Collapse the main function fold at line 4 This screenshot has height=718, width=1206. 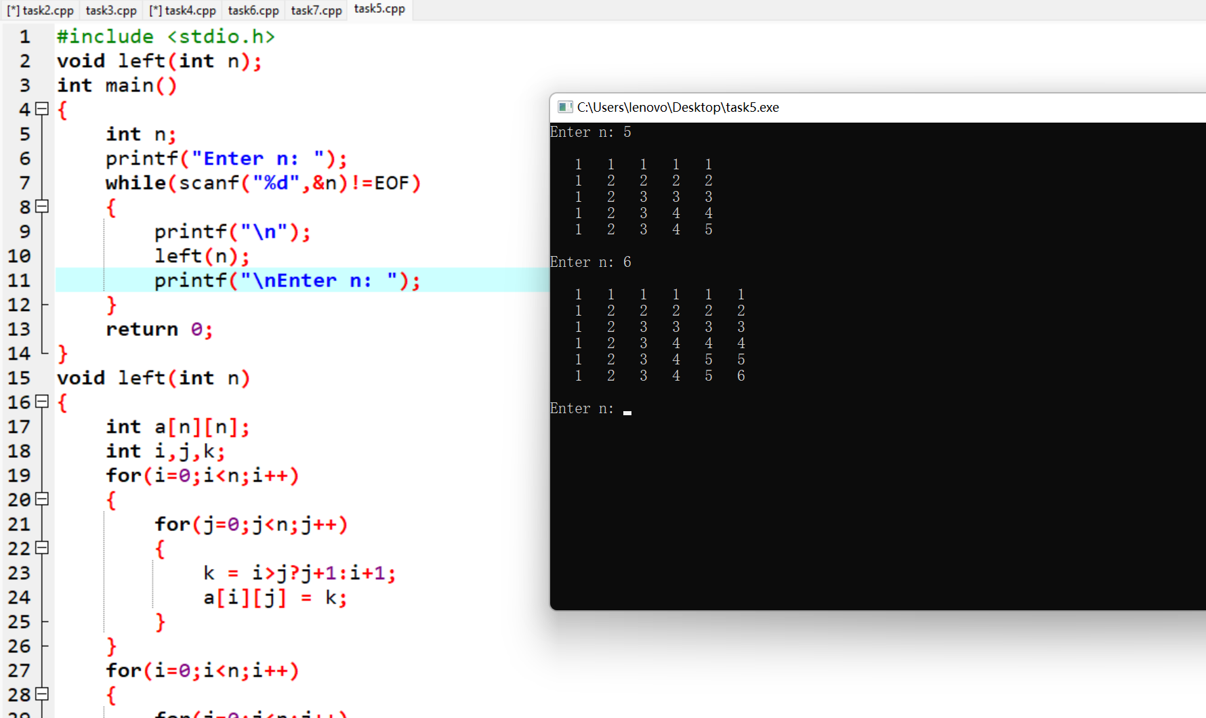(42, 109)
